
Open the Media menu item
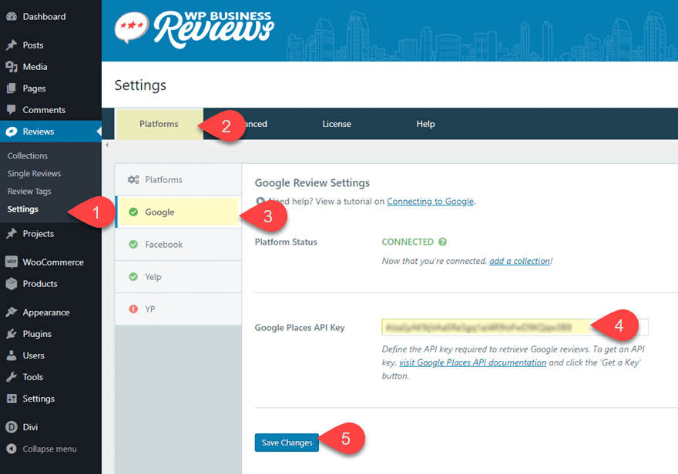point(51,66)
